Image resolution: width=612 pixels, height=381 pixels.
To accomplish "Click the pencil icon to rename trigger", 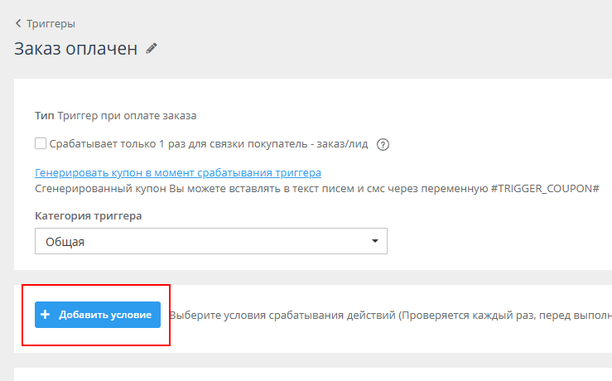I will tap(151, 49).
